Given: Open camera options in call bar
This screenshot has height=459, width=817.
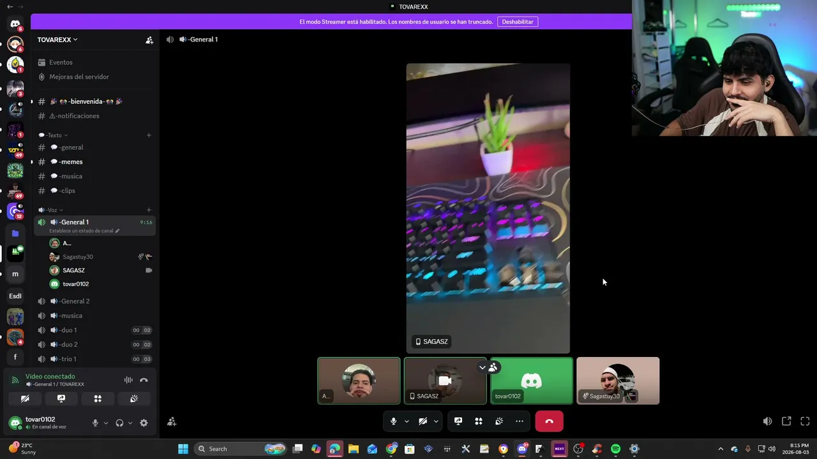Looking at the screenshot, I should (436, 421).
